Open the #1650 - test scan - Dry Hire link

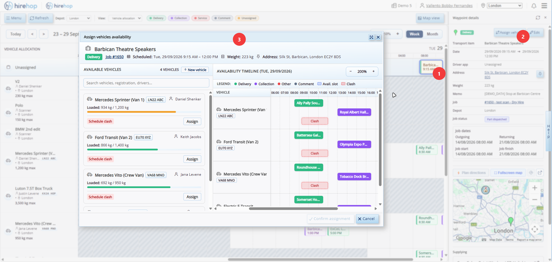503,101
